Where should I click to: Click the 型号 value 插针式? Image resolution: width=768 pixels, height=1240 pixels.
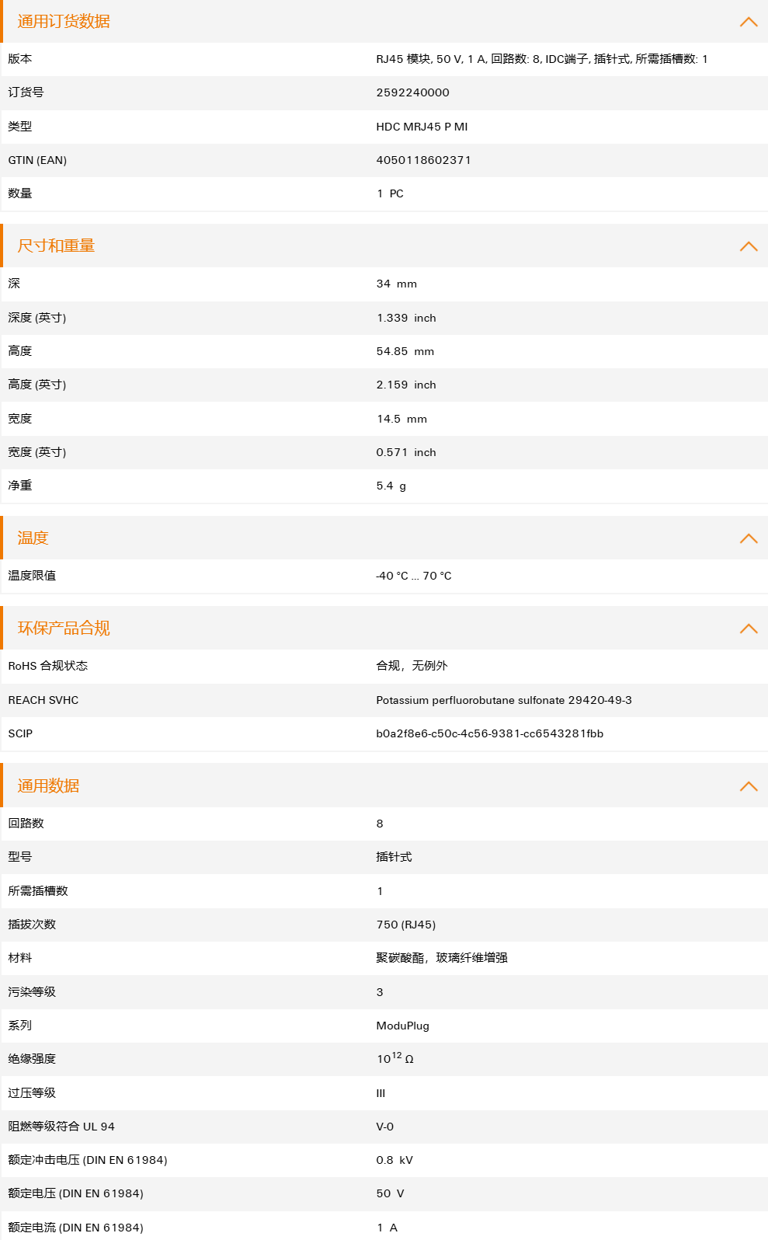(394, 857)
